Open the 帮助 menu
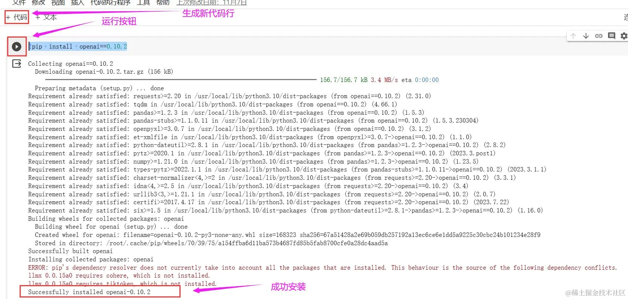 pyautogui.click(x=163, y=3)
